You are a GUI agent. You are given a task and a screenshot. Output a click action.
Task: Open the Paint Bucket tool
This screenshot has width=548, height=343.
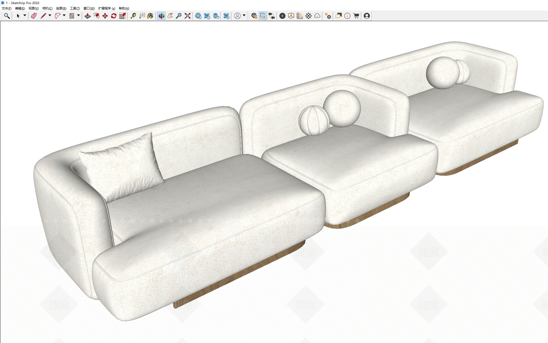150,16
